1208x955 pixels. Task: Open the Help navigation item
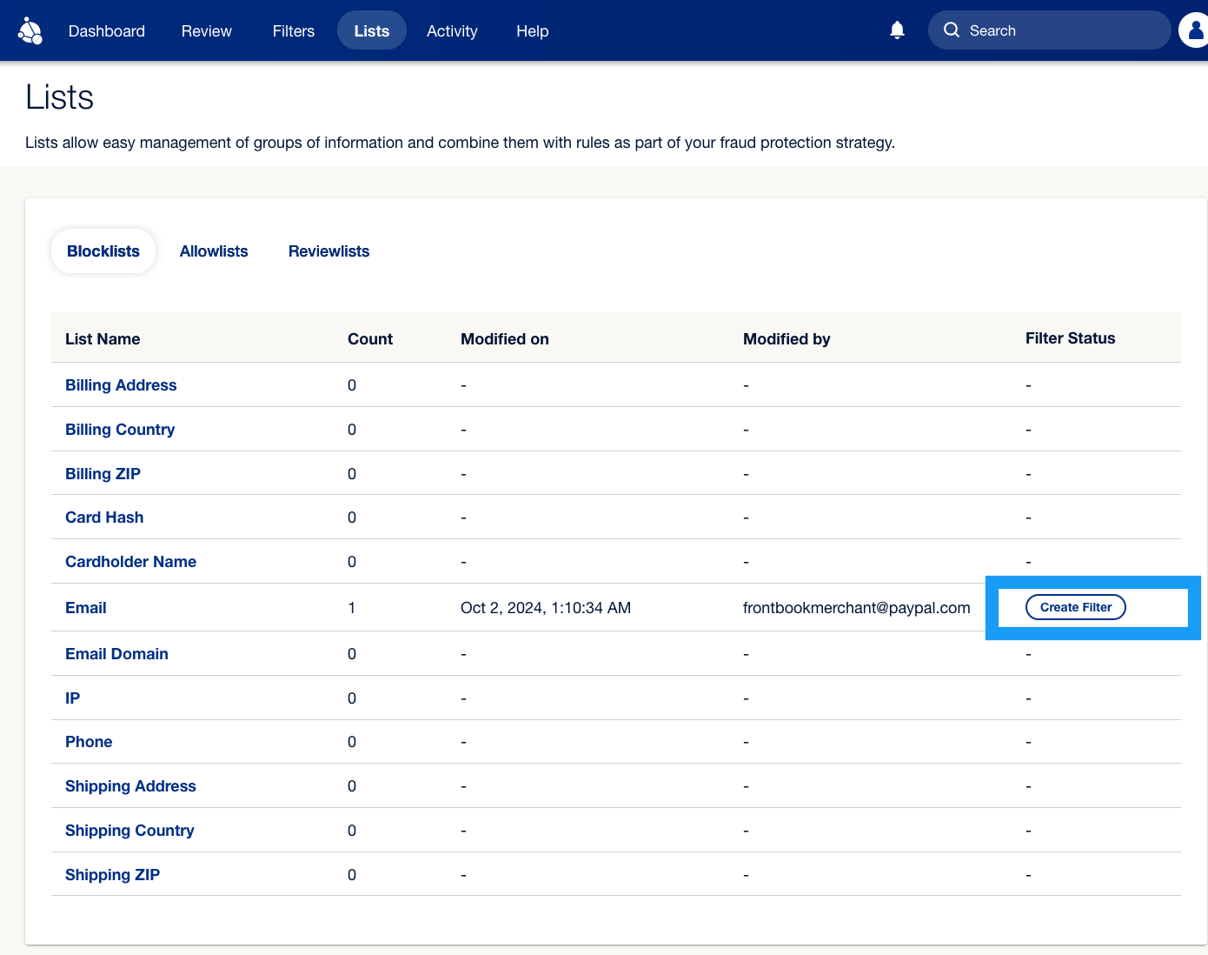[532, 31]
